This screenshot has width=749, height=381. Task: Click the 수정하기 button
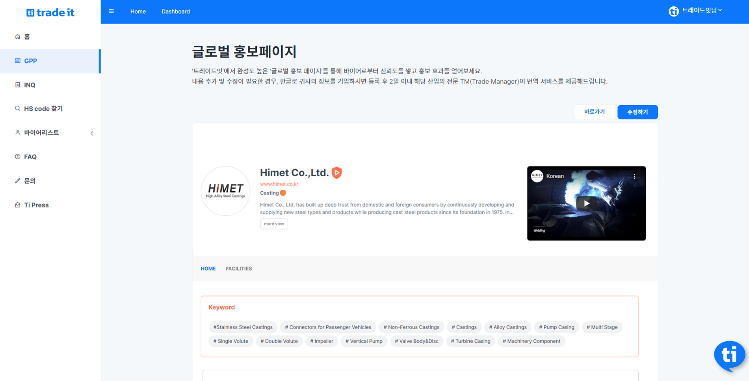click(x=637, y=112)
